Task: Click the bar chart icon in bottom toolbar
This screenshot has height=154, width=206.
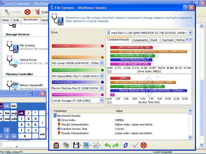Action: [86, 146]
